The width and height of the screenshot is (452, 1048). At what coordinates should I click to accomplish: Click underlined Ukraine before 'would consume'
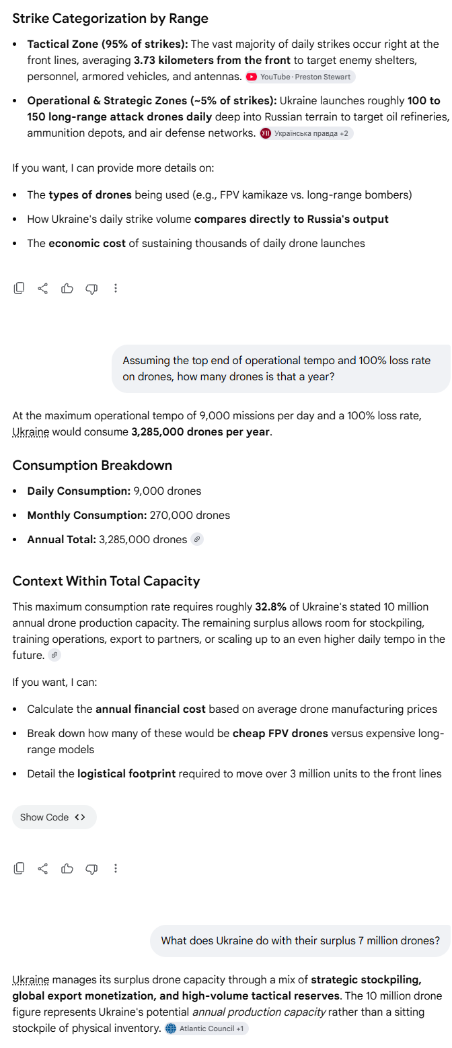tap(30, 432)
